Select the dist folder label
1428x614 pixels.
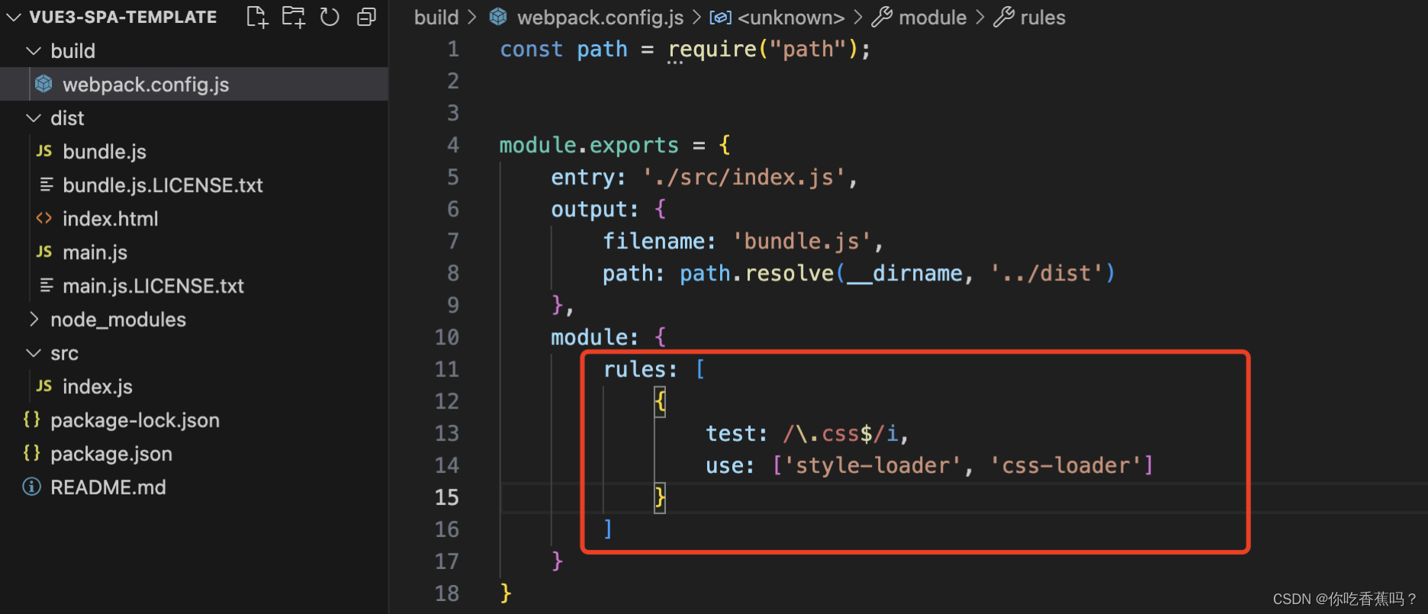(x=67, y=118)
